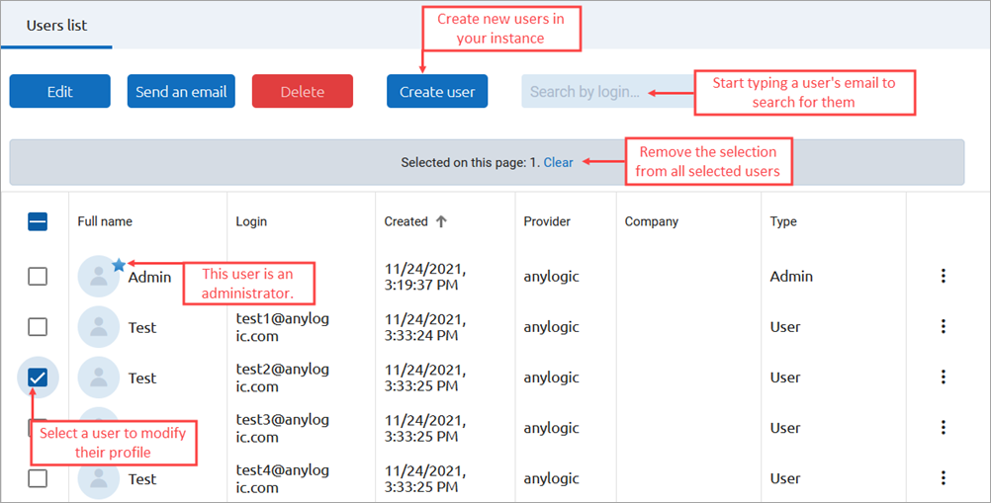Click created date 11/24/2021, 3:33:24 PM
The width and height of the screenshot is (991, 503).
(425, 327)
